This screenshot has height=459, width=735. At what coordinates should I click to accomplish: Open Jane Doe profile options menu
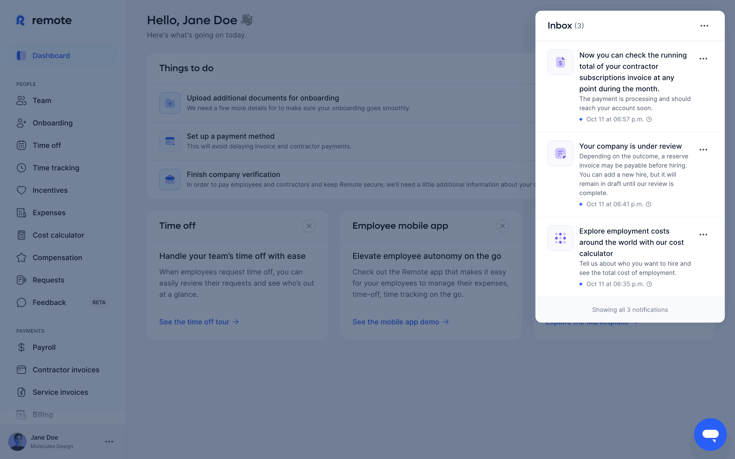point(109,442)
